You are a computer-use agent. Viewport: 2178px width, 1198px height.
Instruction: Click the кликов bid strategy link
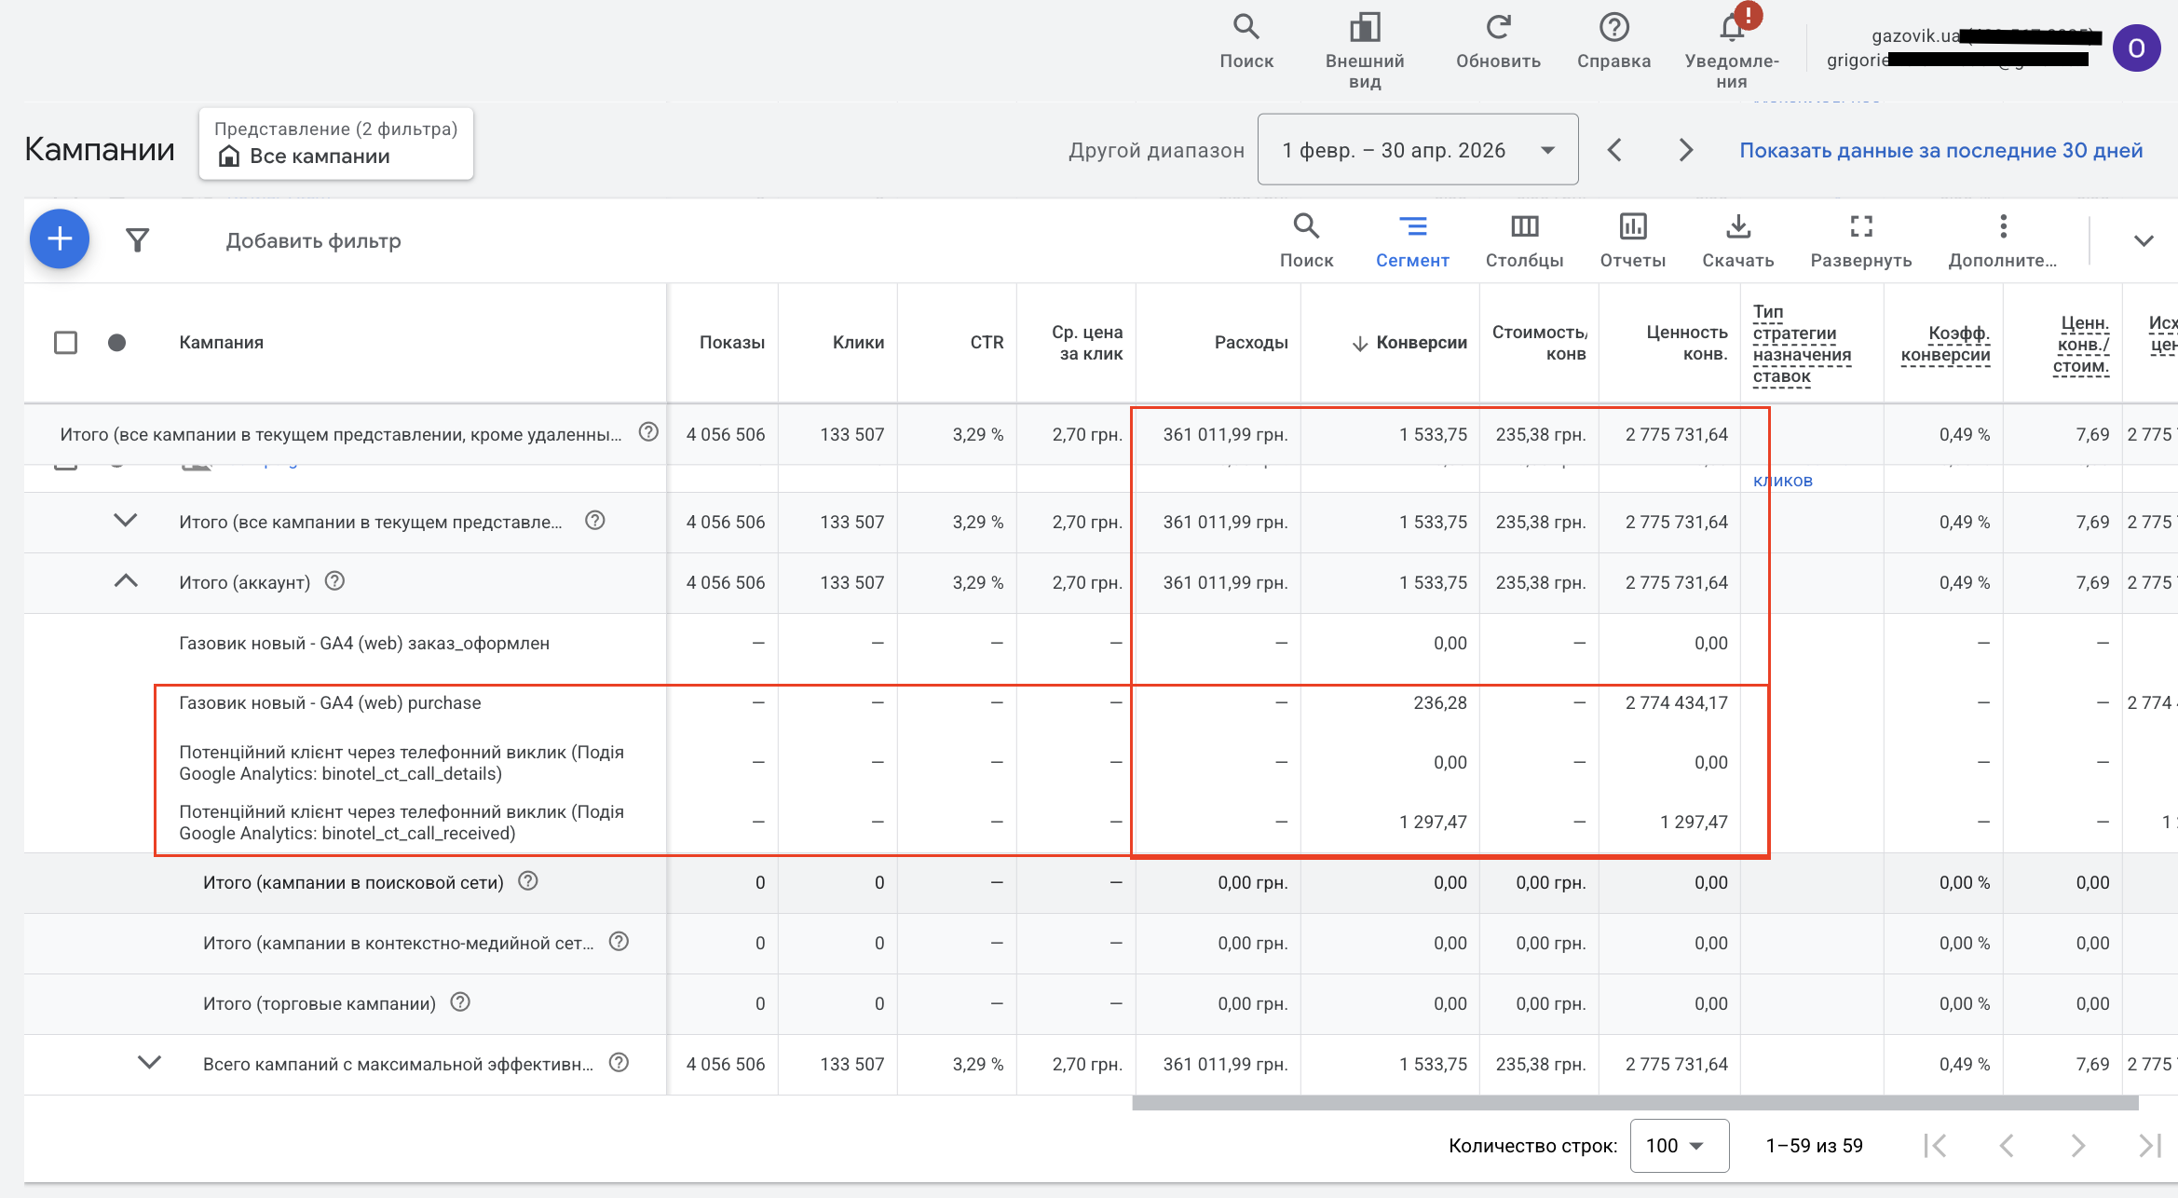click(1782, 481)
